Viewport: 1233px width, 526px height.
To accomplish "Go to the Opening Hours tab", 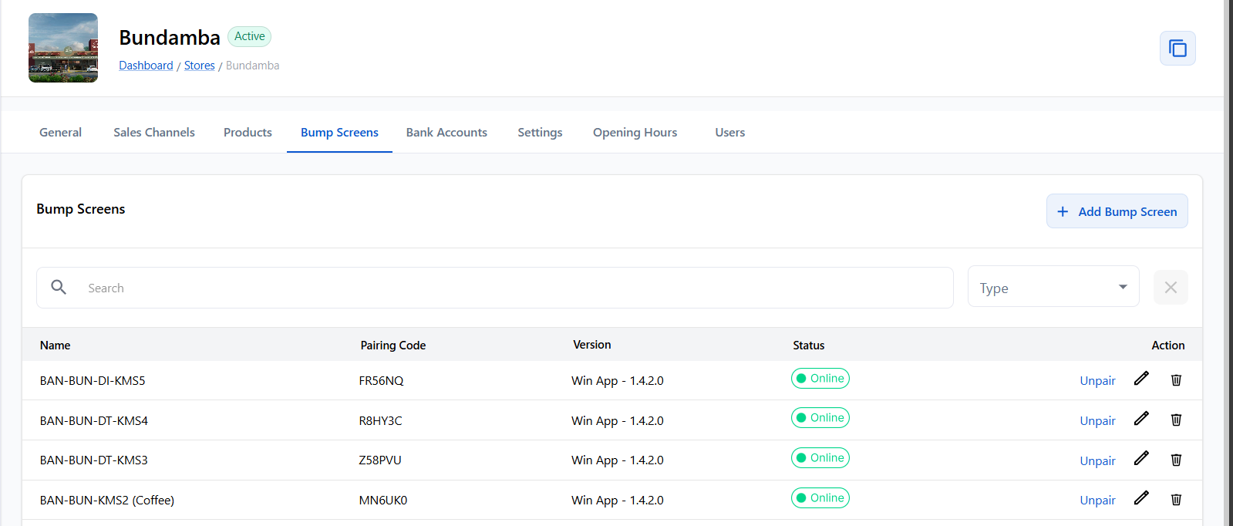I will click(635, 133).
